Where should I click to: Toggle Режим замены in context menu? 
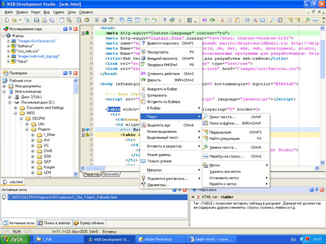tap(171, 155)
